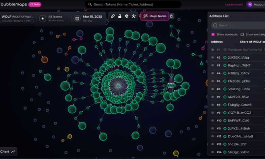265x159 pixels.
Task: Select the Raydium Authority V4 row
Action: point(238,50)
